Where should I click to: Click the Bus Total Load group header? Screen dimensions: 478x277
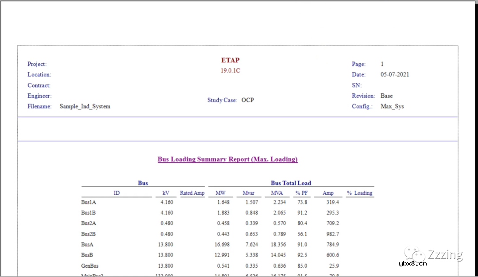[291, 183]
